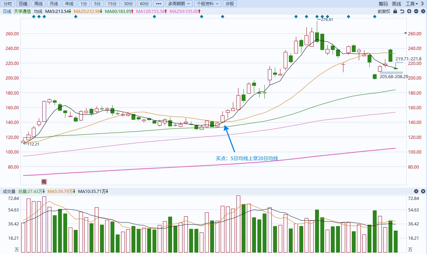Switch to the 月线 monthly chart

54,4
